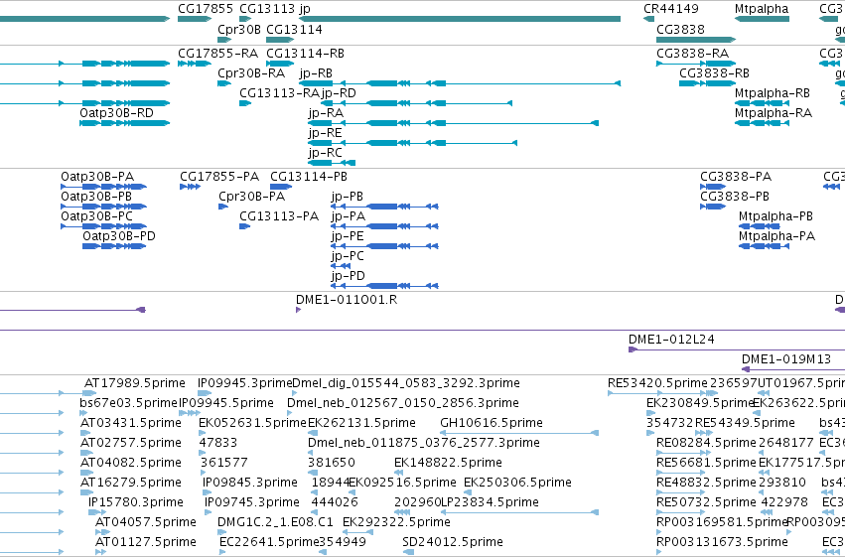Screen dimensions: 845x557
Task: Select the DME1-019M13 clone feature
Action: point(793,369)
